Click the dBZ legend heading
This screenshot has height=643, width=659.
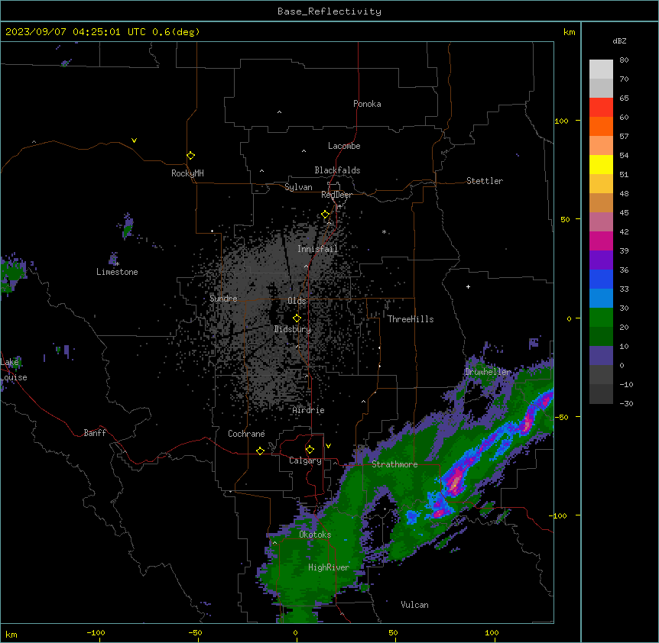point(619,41)
